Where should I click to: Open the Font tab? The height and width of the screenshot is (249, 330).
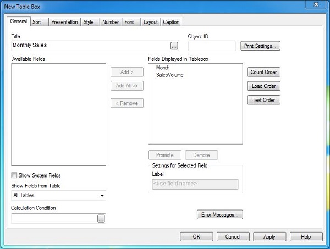pos(129,22)
